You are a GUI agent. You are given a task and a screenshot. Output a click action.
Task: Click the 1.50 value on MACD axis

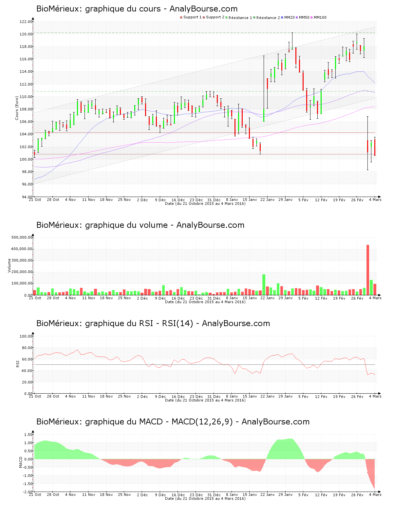[28, 435]
